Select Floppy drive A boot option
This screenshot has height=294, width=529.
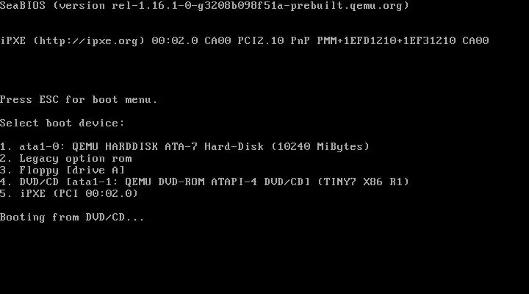tap(62, 170)
